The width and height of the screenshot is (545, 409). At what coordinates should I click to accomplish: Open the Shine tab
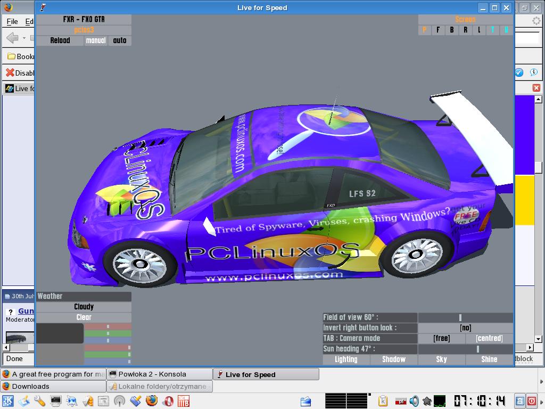pos(490,359)
